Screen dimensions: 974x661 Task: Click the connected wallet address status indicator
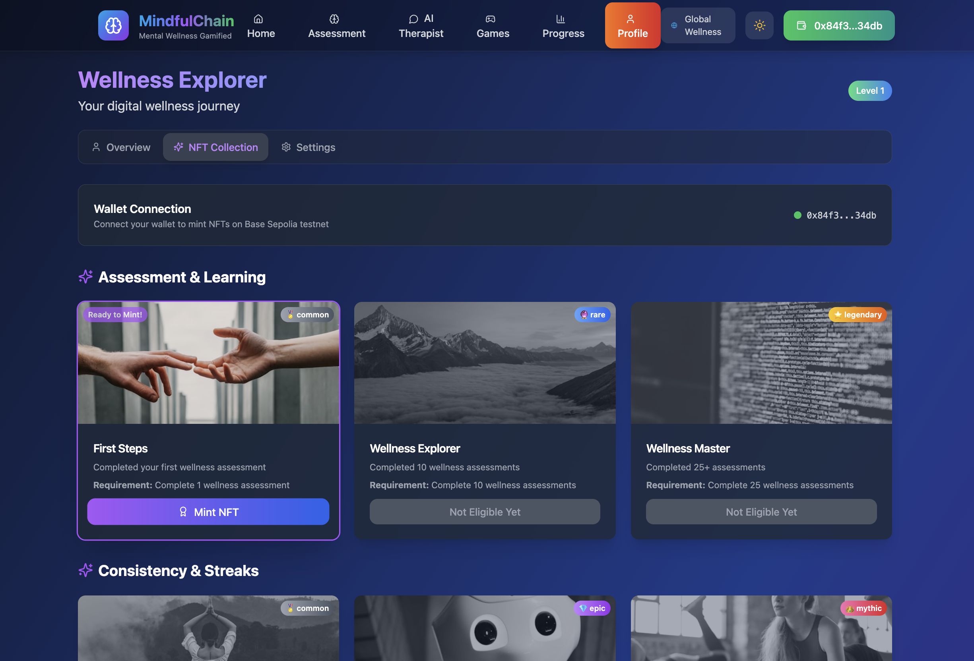pyautogui.click(x=834, y=215)
